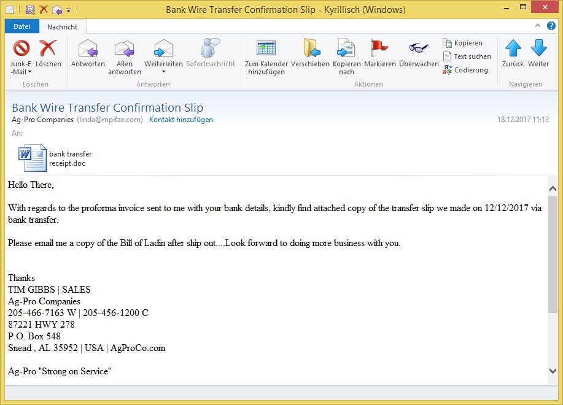
Task: Click the date 18.12.2017 11:13
Action: 523,120
